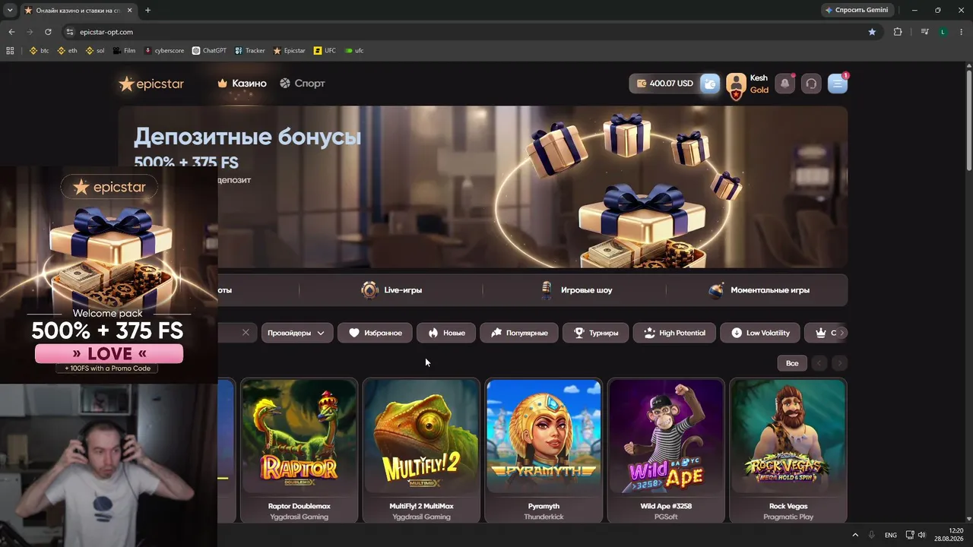The width and height of the screenshot is (973, 547).
Task: Switch to the Казино section
Action: pyautogui.click(x=242, y=84)
